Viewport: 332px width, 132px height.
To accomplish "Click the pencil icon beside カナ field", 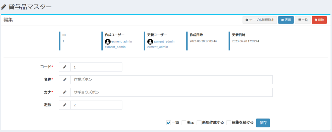I will coord(65,92).
